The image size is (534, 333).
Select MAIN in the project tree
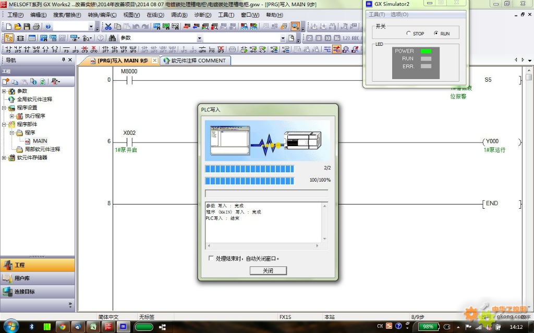[x=40, y=140]
